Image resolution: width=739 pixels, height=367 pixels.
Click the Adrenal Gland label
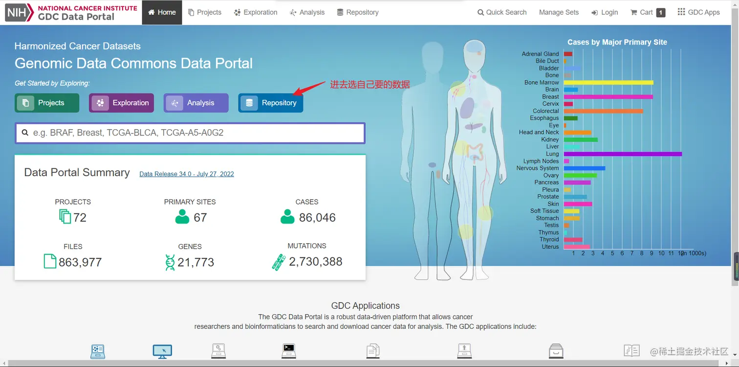tap(540, 54)
